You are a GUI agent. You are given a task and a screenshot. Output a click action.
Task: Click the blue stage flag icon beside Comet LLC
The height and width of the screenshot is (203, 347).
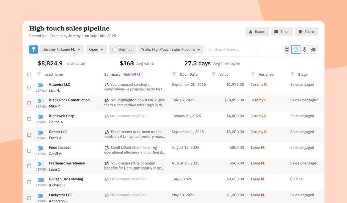tap(41, 132)
